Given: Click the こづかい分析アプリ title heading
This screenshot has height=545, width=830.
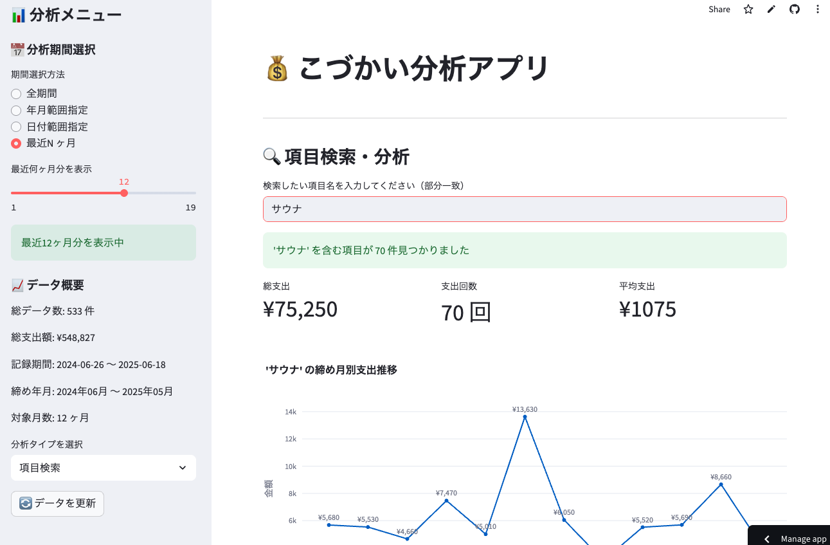Looking at the screenshot, I should pos(407,68).
